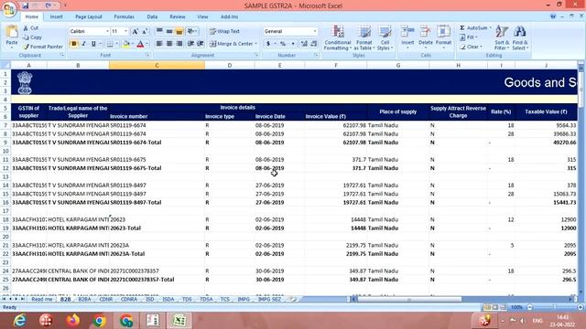Open Conditional Formatting
This screenshot has width=586, height=329.
[x=338, y=37]
